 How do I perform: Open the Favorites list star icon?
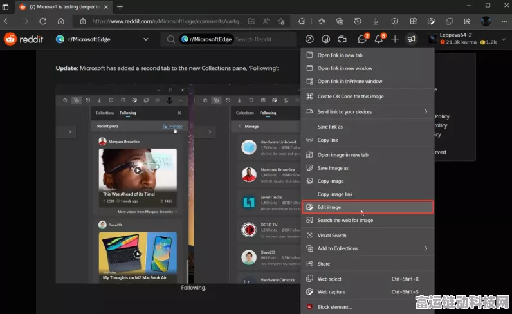pyautogui.click(x=322, y=21)
